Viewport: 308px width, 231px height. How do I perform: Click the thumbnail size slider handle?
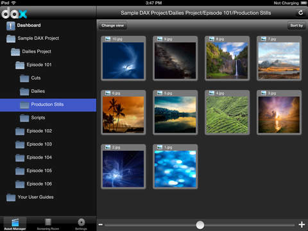coord(200,225)
